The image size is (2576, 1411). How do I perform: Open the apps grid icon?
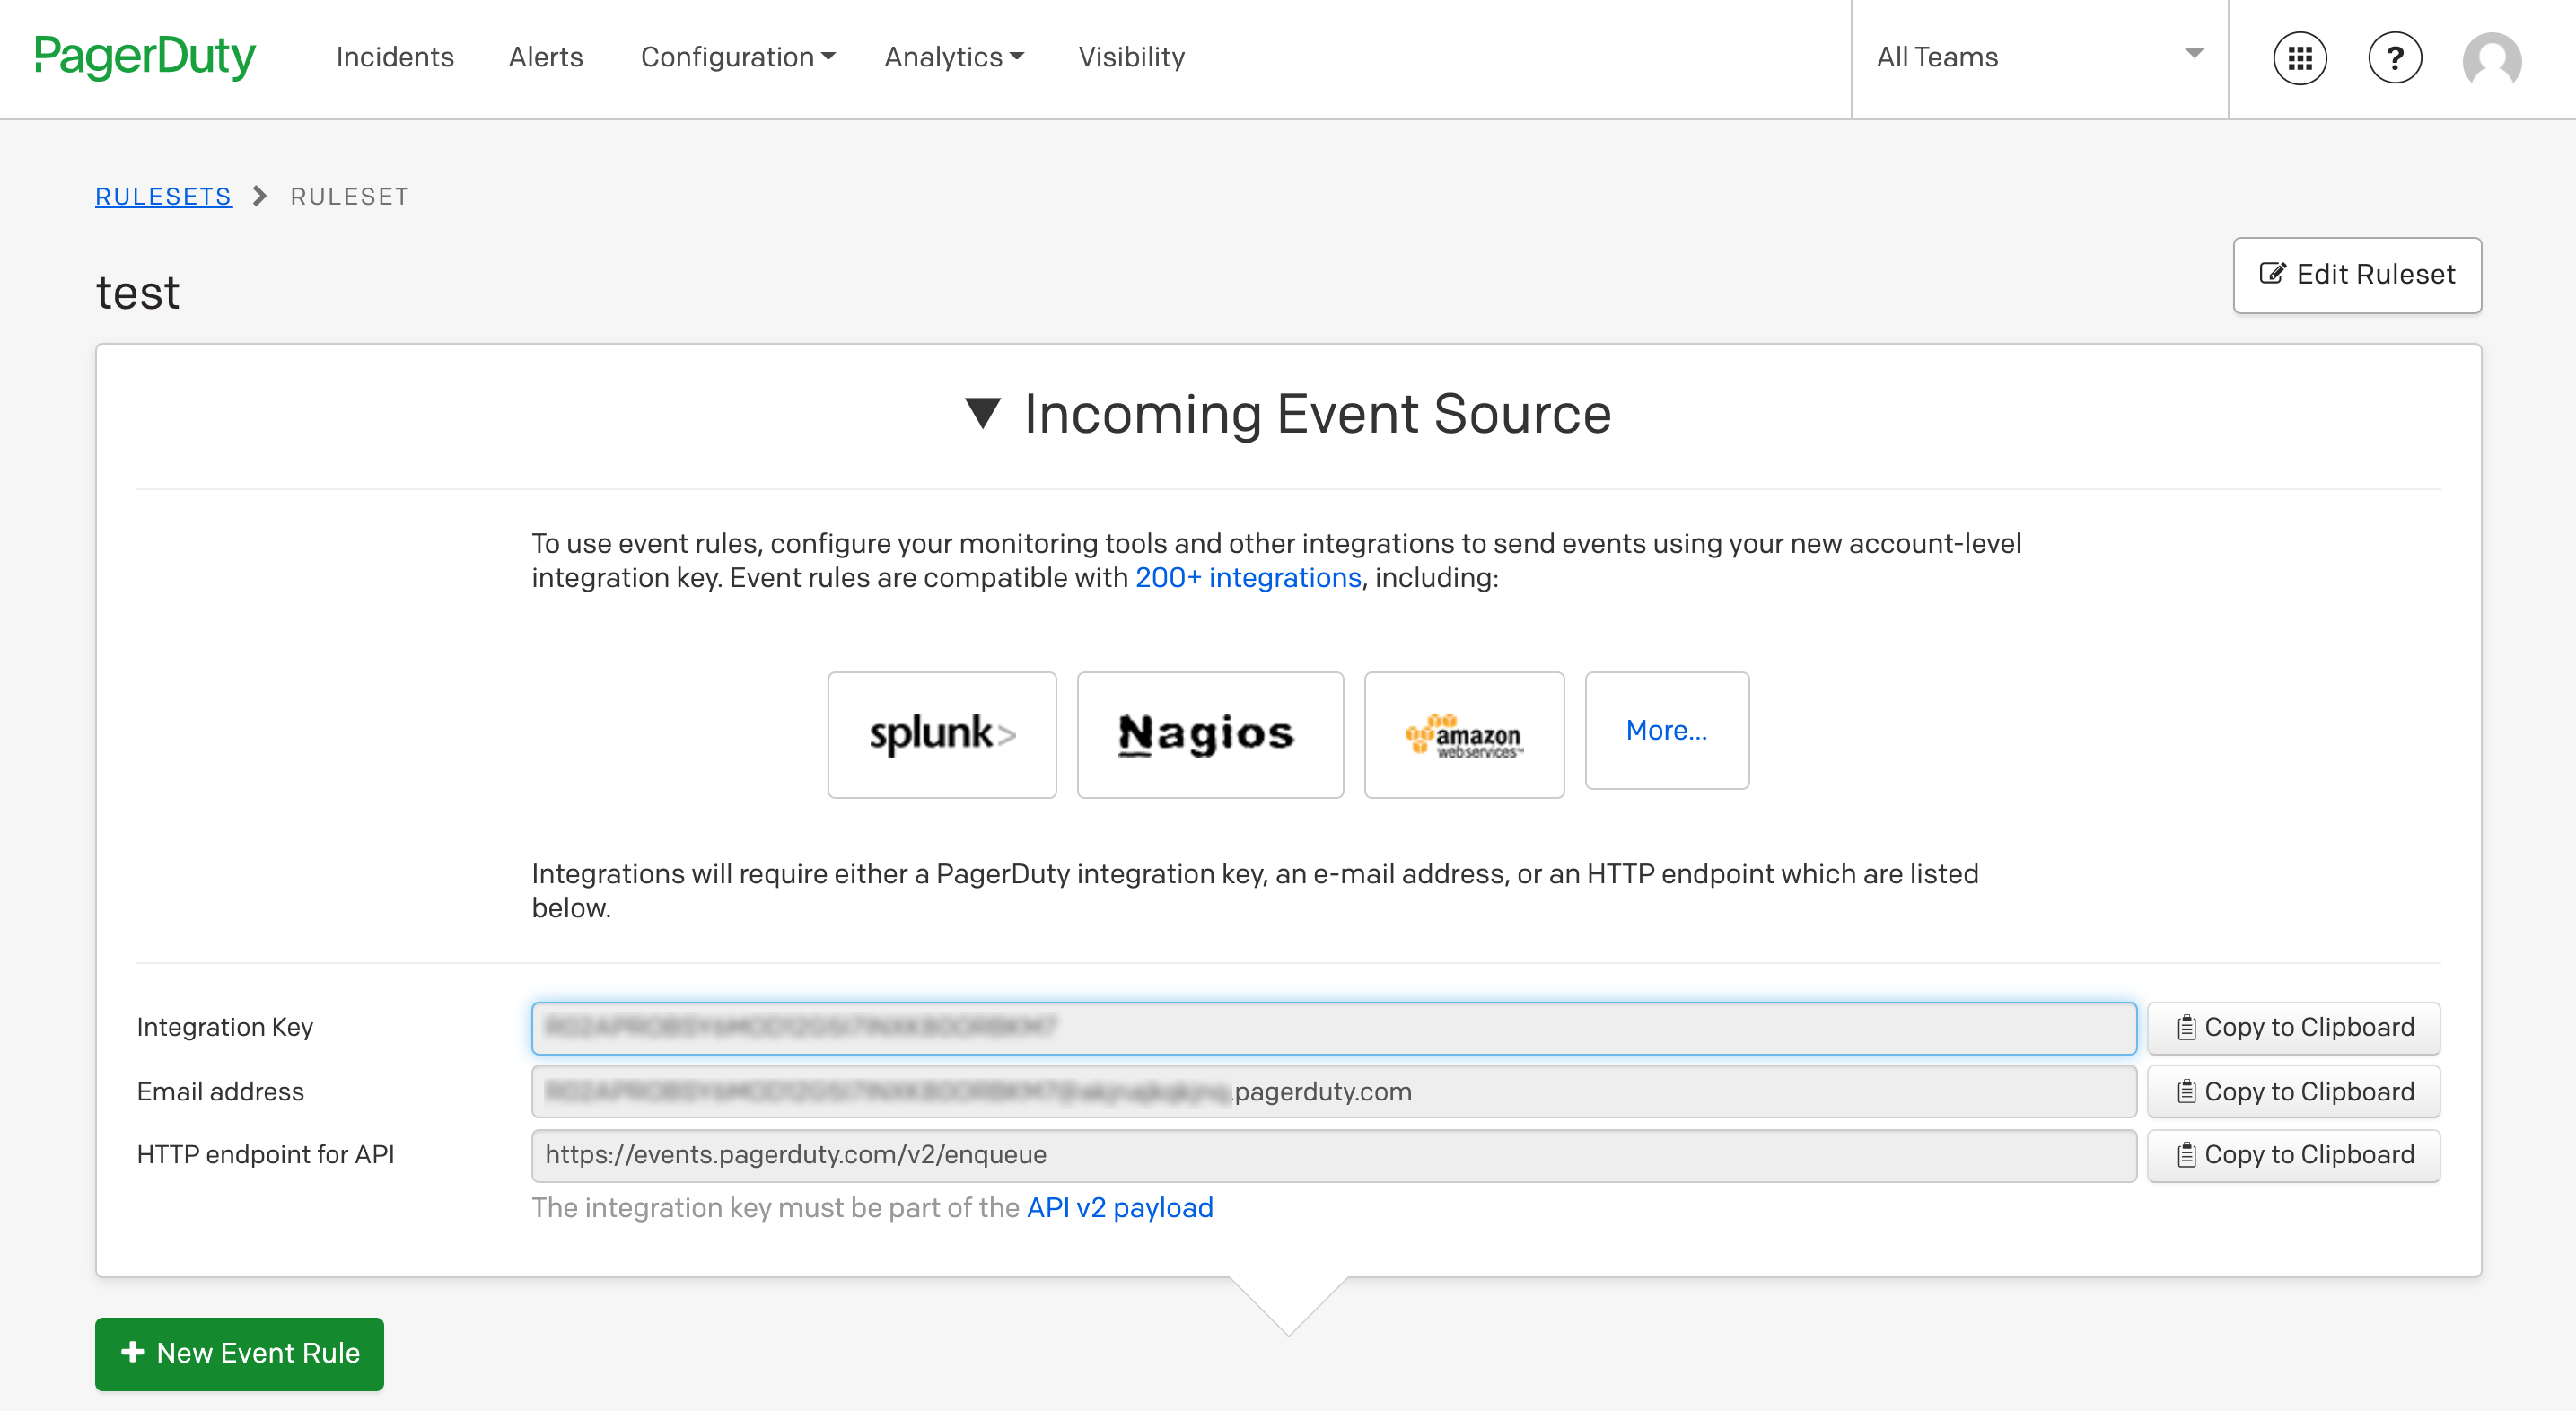coord(2299,58)
